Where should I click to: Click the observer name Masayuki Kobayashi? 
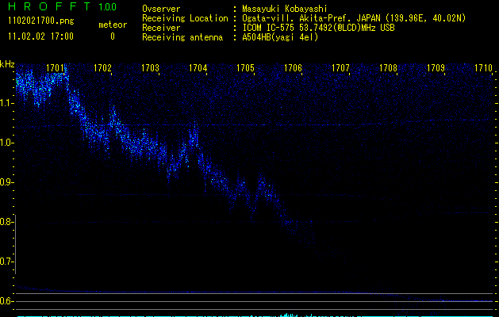pos(285,9)
